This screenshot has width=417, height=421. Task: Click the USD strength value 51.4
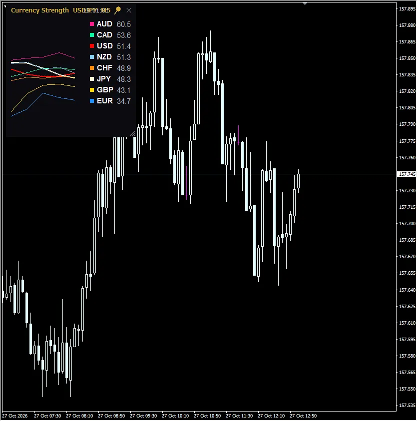(124, 46)
